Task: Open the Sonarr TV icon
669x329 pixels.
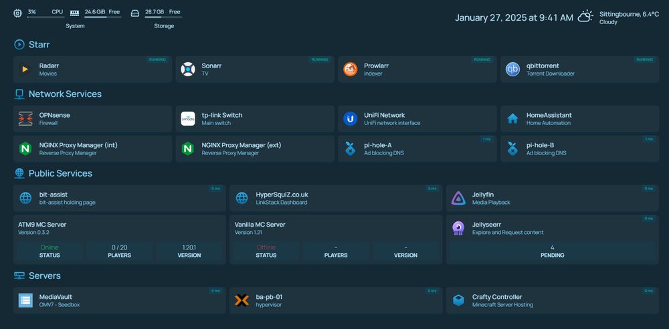Action: pos(188,69)
